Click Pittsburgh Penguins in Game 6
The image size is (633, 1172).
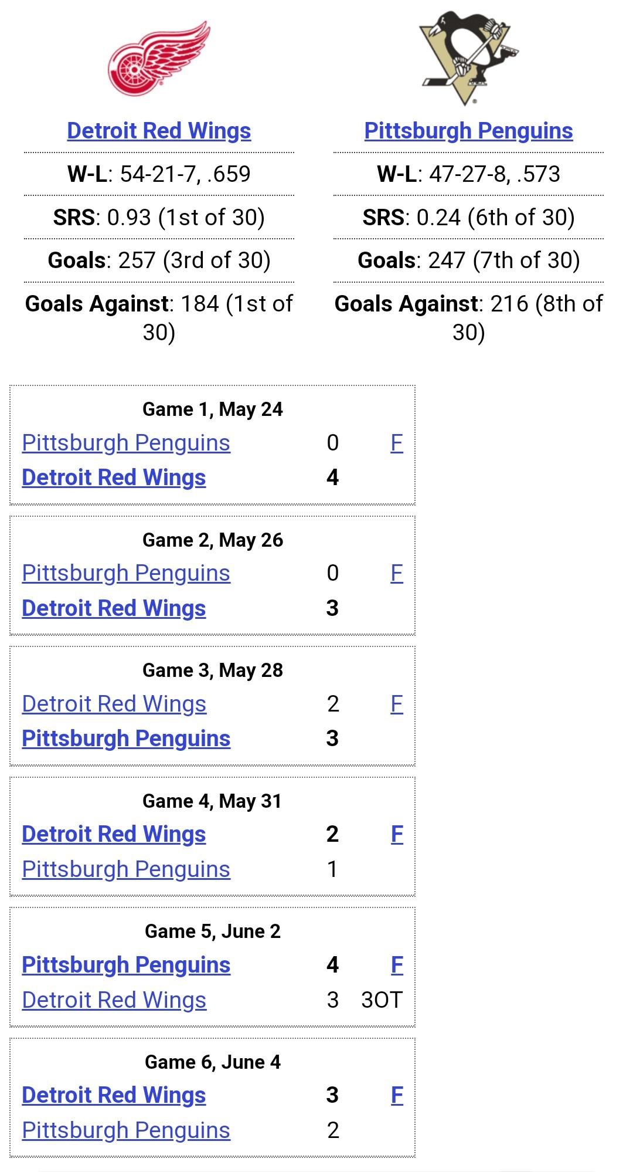tap(126, 1130)
